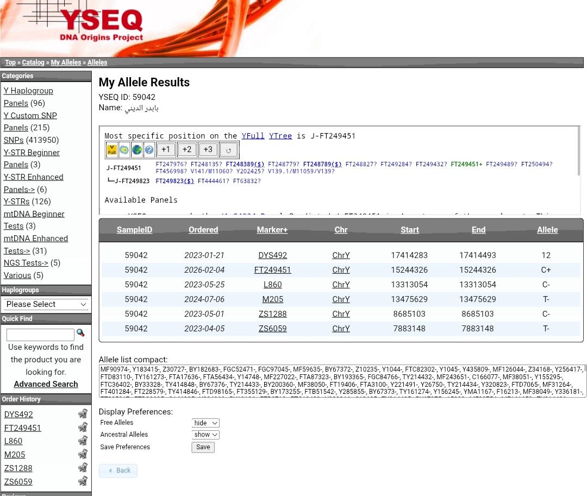Click inside Allele list compact textbox
Image resolution: width=587 pixels, height=496 pixels.
(341, 381)
